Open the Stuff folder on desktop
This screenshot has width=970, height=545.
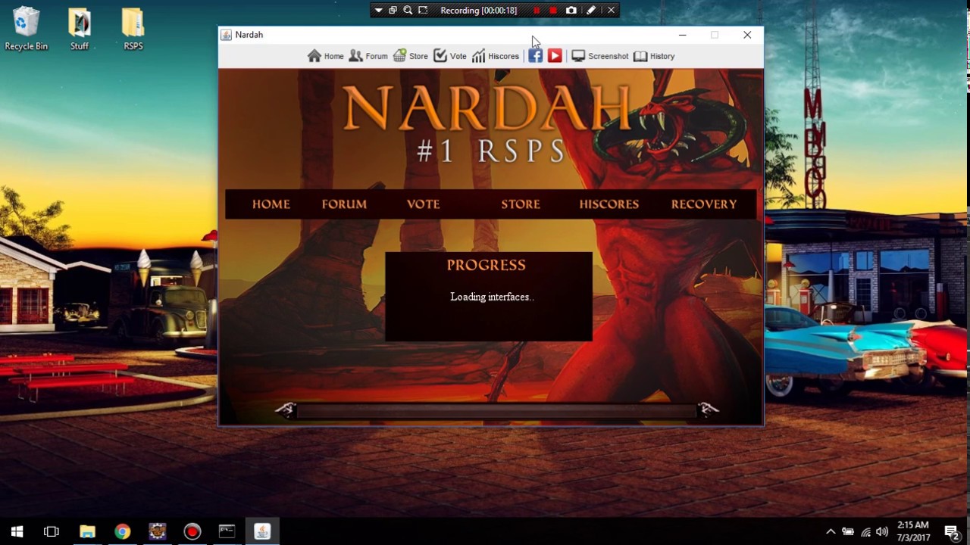[80, 29]
